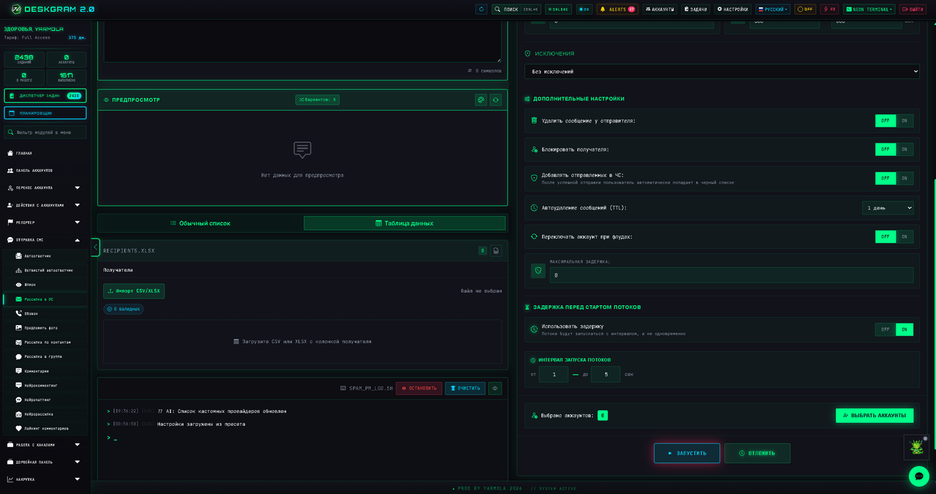Click the reload icon in Предпросмотр header
The width and height of the screenshot is (936, 494).
496,100
